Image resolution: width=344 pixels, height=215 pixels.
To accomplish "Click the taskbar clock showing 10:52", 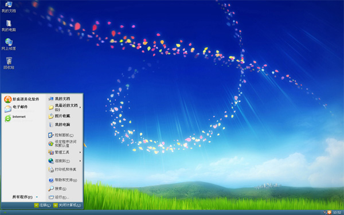I will (x=337, y=212).
